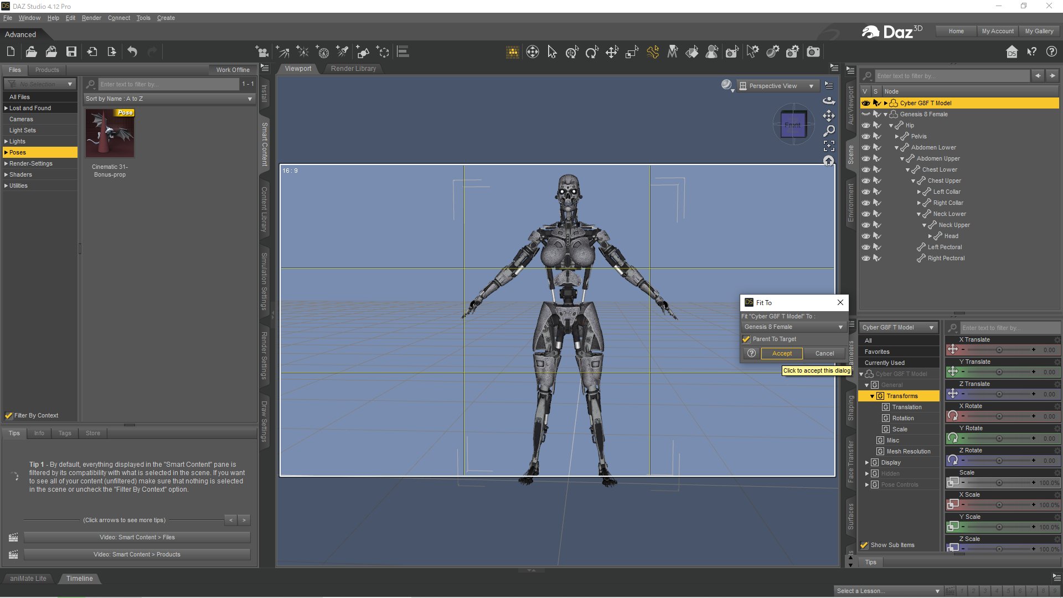Switch to the Render Library tab
The width and height of the screenshot is (1063, 598).
coord(353,69)
